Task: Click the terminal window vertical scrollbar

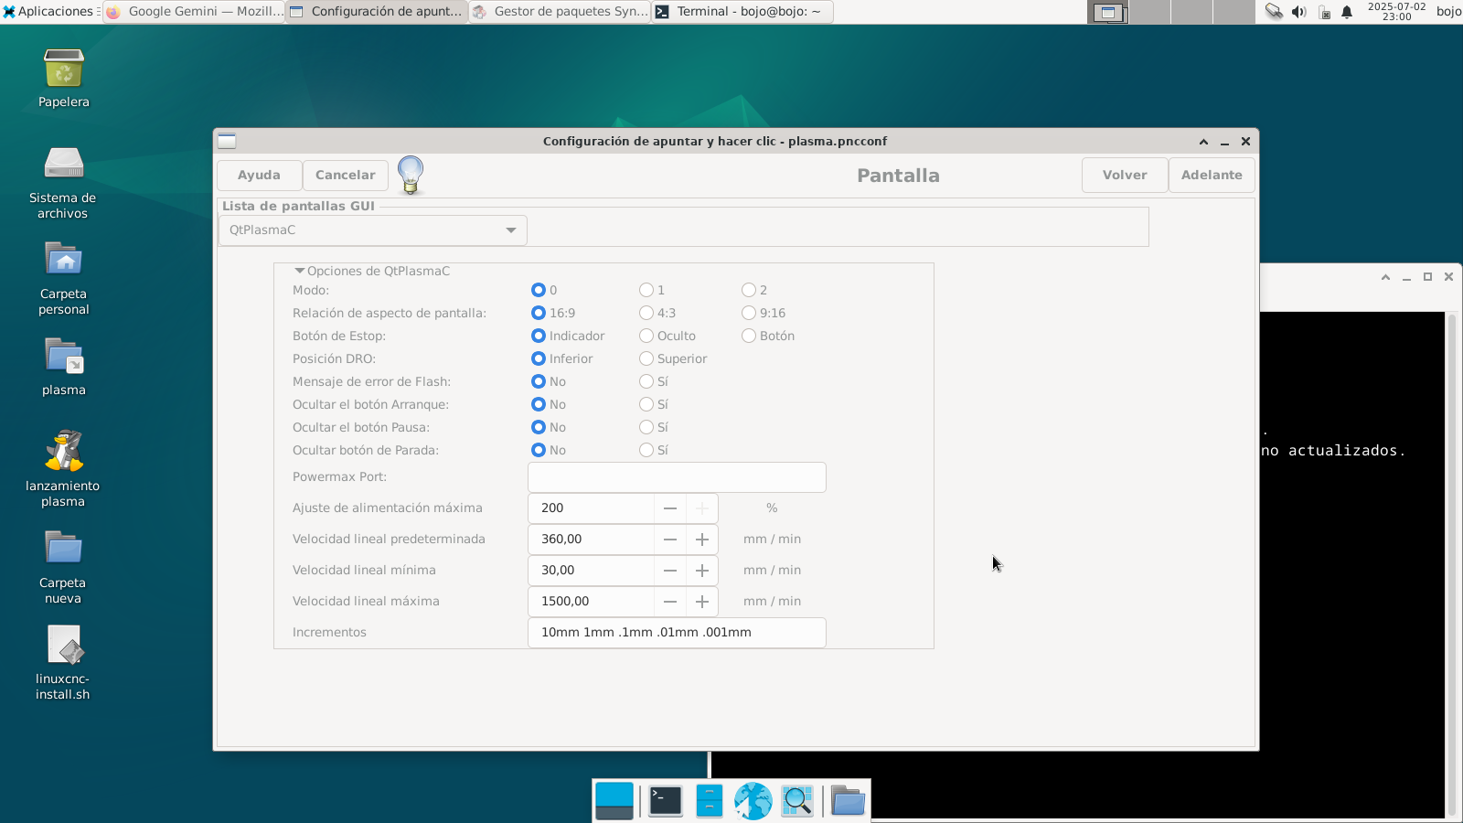Action: [x=1451, y=563]
